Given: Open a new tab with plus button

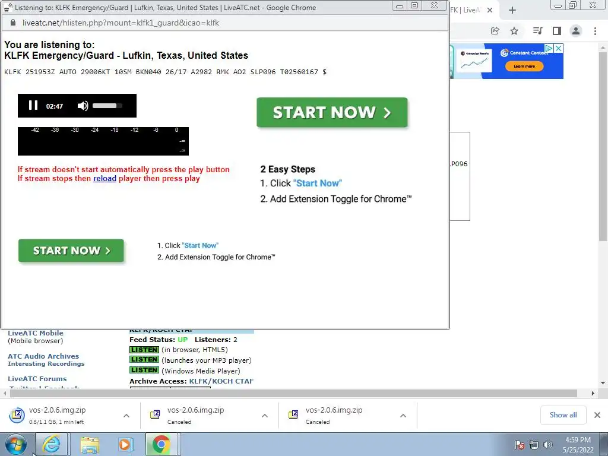Looking at the screenshot, I should (x=512, y=11).
